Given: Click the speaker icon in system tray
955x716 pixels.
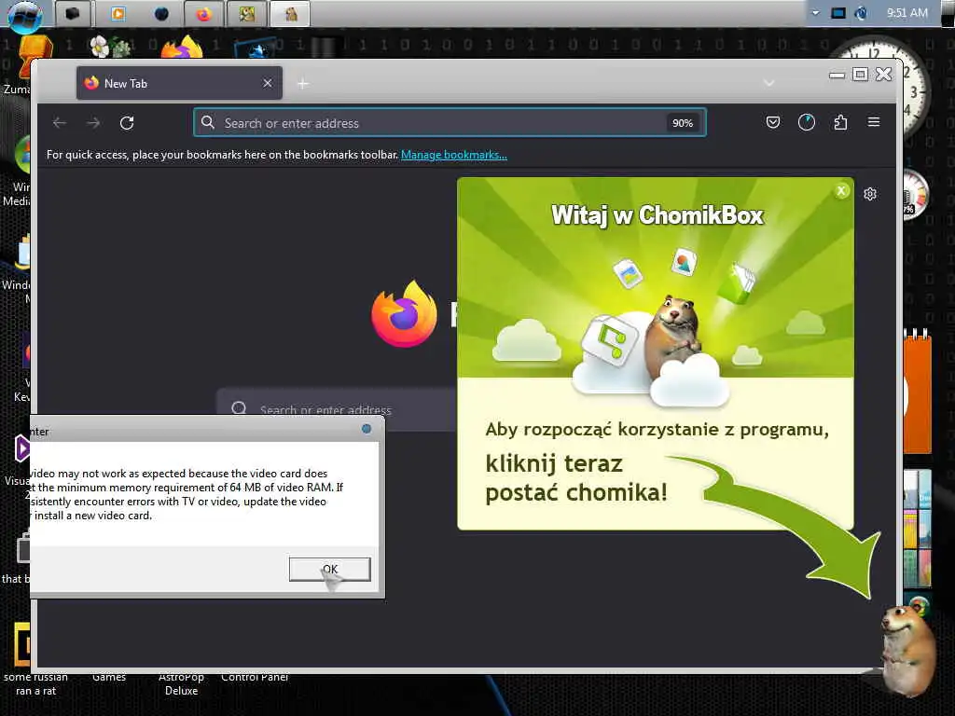Looking at the screenshot, I should coord(861,13).
